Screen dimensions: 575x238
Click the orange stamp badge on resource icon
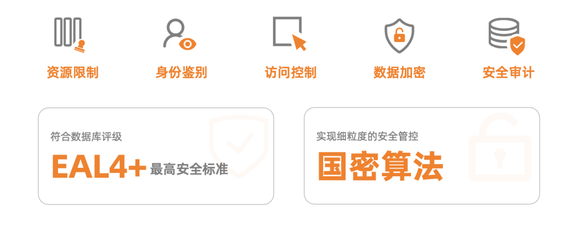click(79, 46)
